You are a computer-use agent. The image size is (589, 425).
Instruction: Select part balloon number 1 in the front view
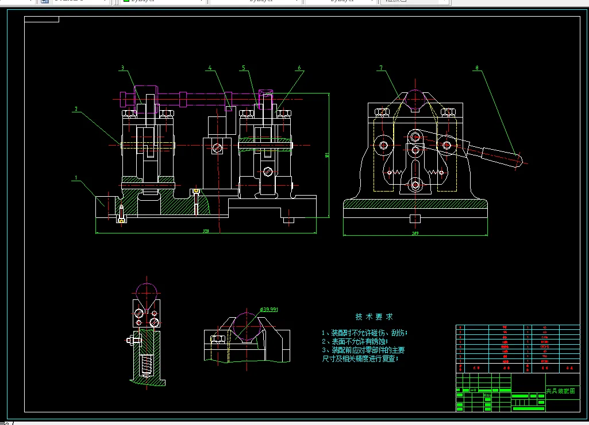tap(75, 178)
